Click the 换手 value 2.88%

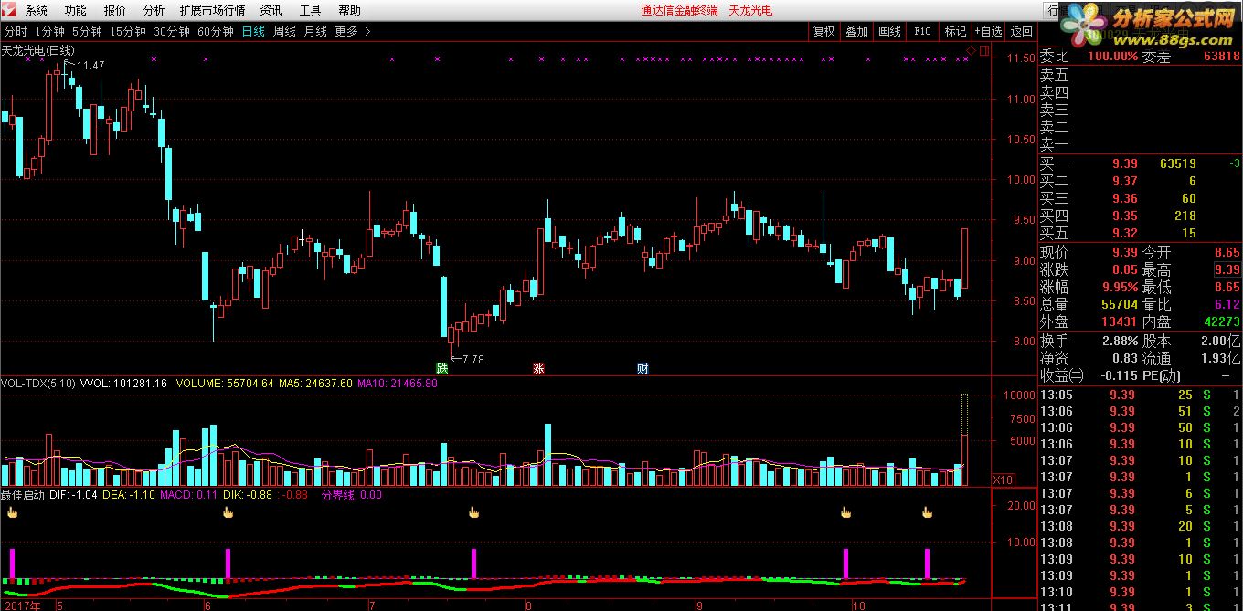click(x=1121, y=340)
